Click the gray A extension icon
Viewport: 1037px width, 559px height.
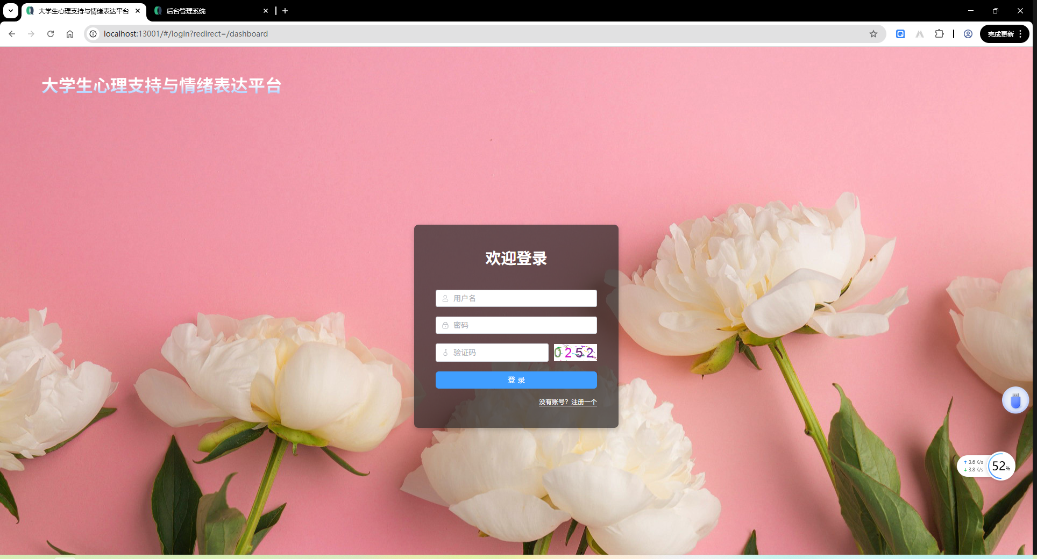click(x=920, y=33)
